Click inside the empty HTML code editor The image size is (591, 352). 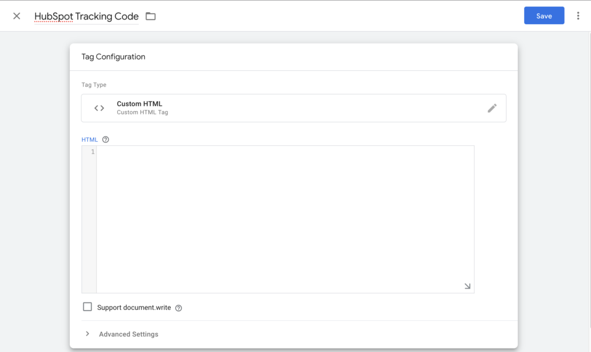(283, 219)
